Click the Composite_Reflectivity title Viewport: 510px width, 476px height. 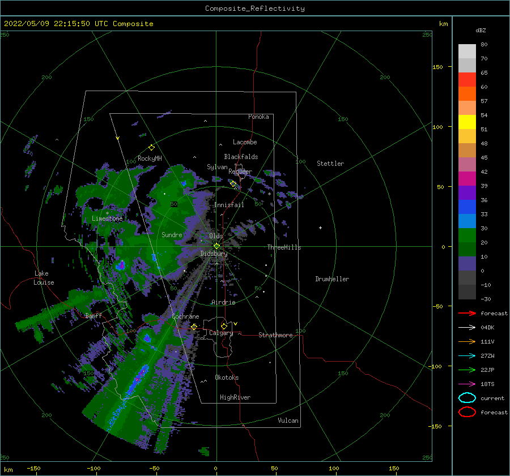254,8
